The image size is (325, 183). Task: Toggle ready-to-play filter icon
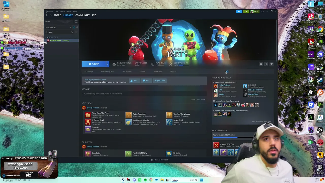[x=77, y=27]
